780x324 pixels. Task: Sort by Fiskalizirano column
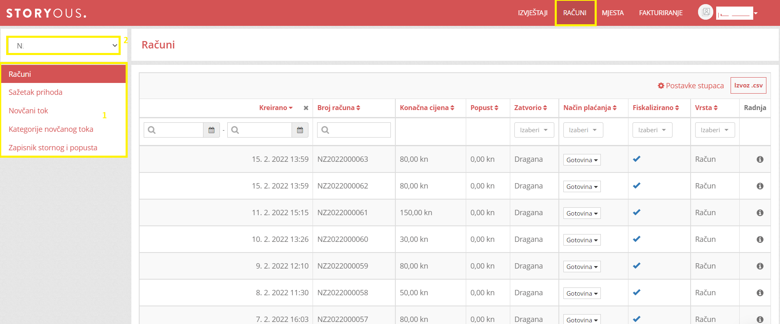click(x=656, y=108)
